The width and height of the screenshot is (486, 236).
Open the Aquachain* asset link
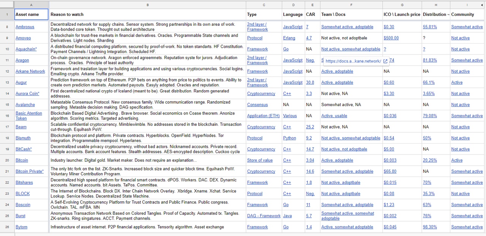pyautogui.click(x=27, y=49)
